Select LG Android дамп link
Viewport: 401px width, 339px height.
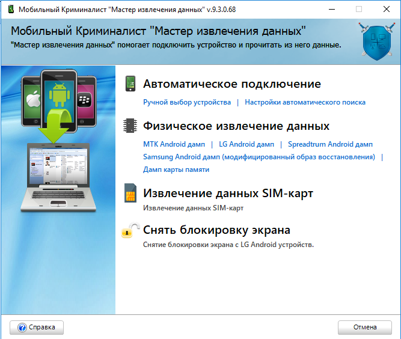click(246, 144)
